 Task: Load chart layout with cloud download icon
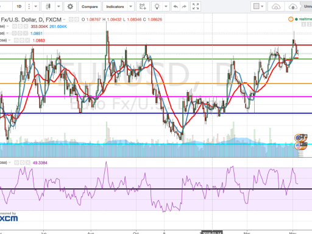[x=276, y=7]
